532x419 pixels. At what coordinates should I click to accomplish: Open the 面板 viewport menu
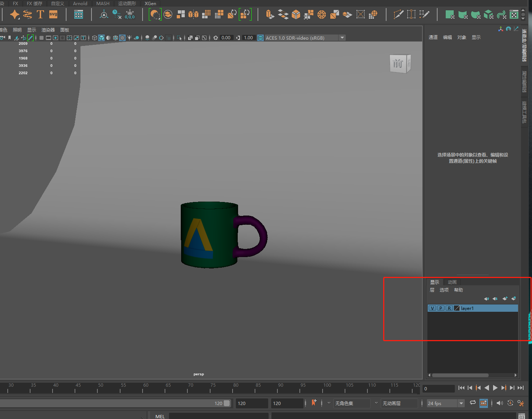tap(65, 30)
